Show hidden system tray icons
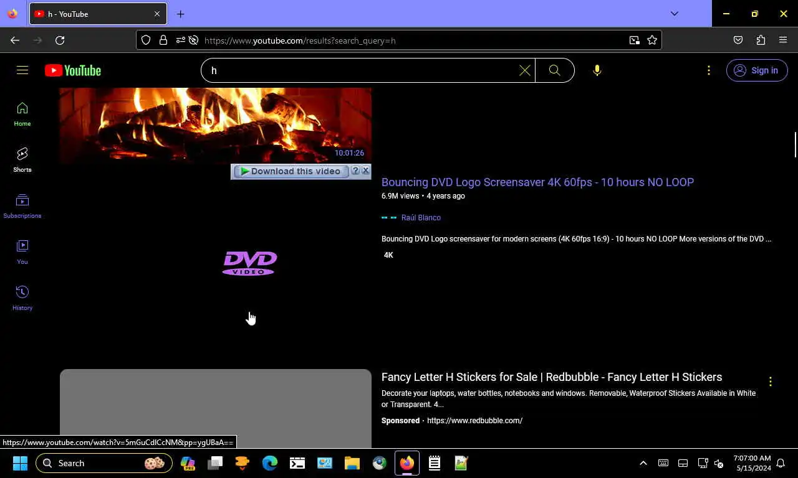Screen dimensions: 798x478 pos(643,463)
